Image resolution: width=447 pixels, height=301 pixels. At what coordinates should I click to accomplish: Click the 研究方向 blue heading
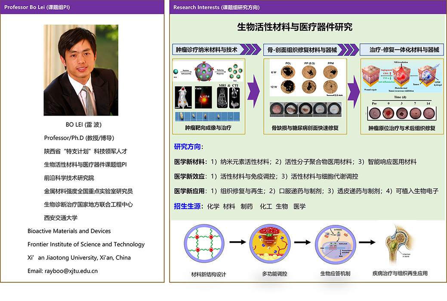click(x=188, y=147)
